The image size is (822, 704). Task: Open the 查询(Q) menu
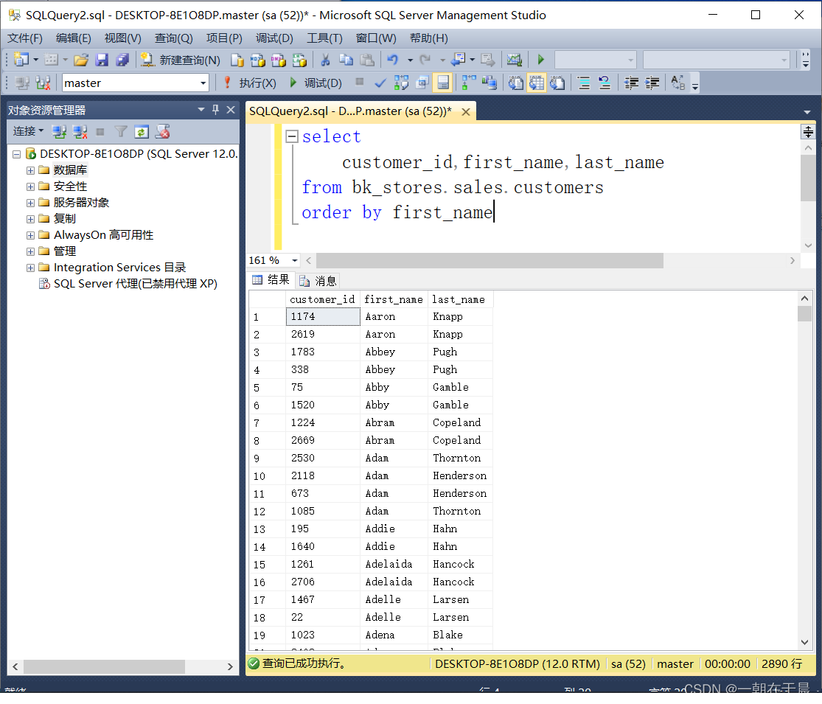coord(173,38)
